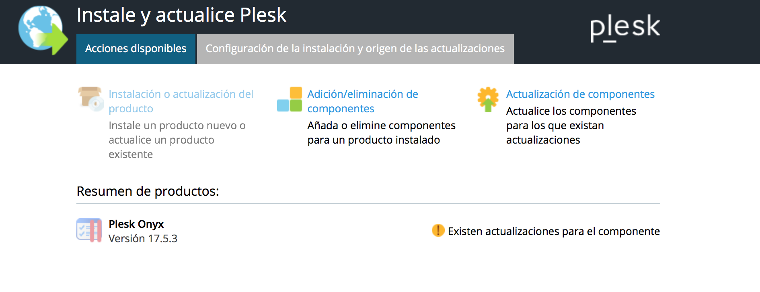Click the orange gear update icon
The image size is (760, 292).
point(488,99)
